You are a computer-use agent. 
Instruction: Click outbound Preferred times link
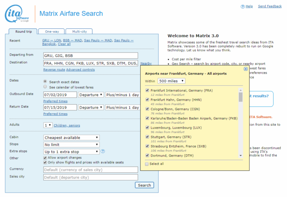pos(55,101)
